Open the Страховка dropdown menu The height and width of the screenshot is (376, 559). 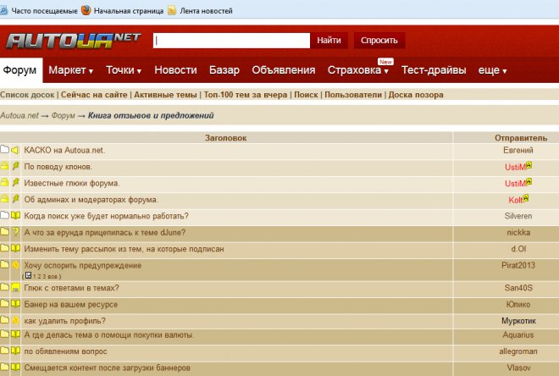pos(357,70)
